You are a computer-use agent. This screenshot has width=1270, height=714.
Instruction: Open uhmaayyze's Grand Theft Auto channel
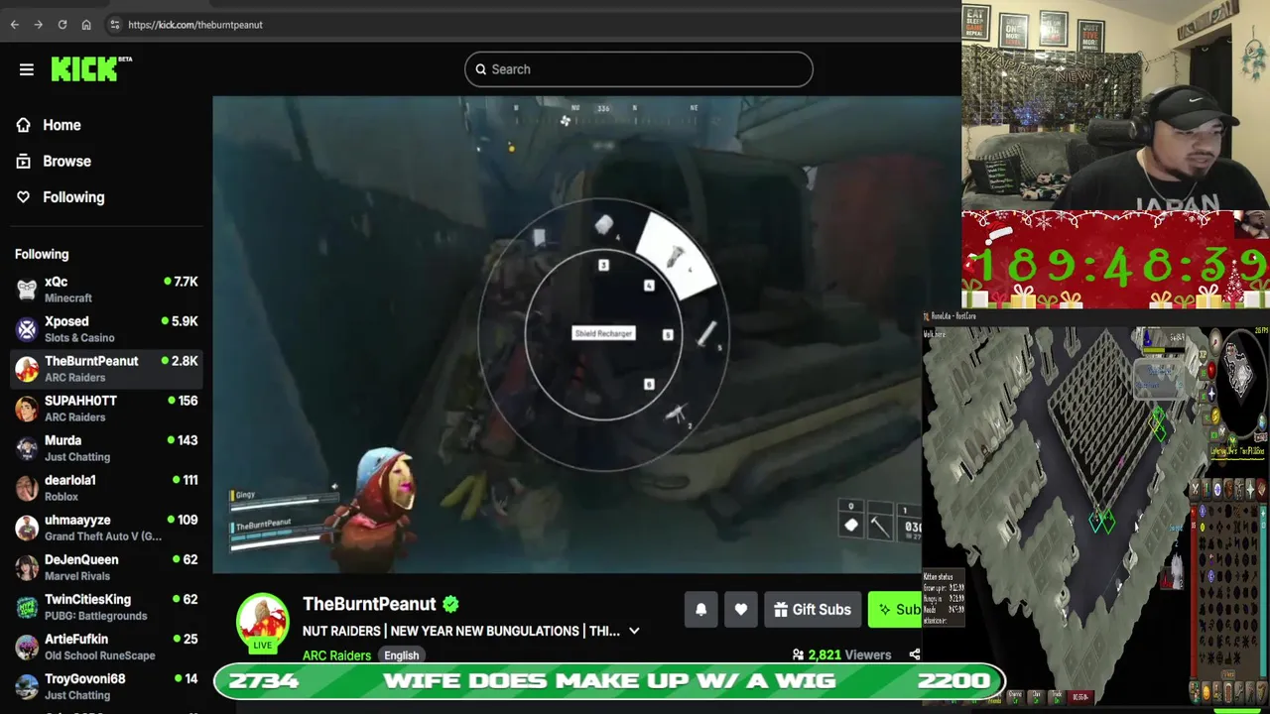105,527
